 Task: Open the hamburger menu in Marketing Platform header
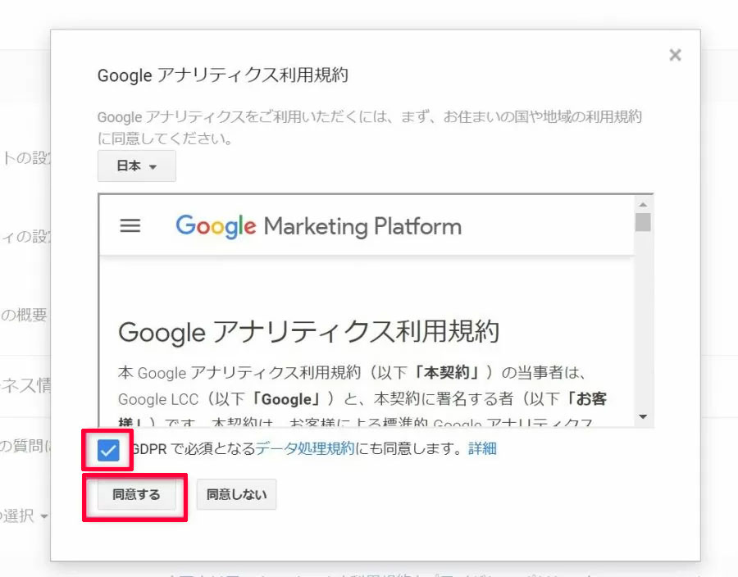point(130,226)
